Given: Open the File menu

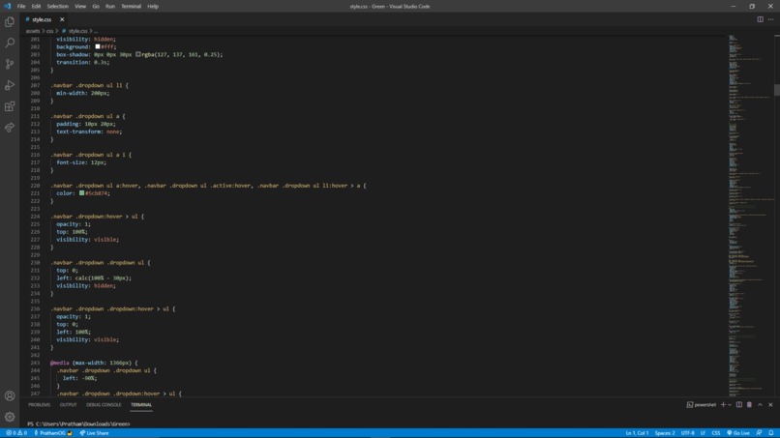Looking at the screenshot, I should [21, 7].
